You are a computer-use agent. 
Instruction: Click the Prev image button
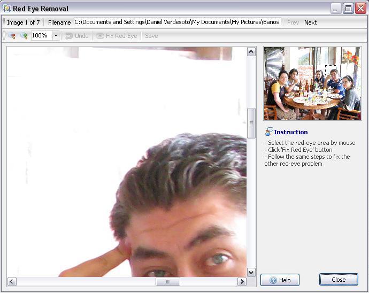coord(293,22)
